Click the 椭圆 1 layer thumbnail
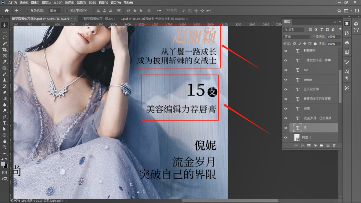 click(297, 137)
